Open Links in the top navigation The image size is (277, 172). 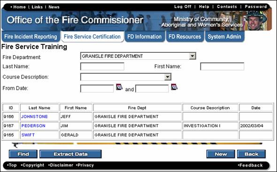(37, 7)
